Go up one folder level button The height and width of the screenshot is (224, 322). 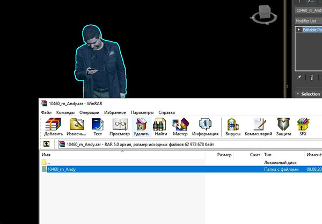[47, 144]
